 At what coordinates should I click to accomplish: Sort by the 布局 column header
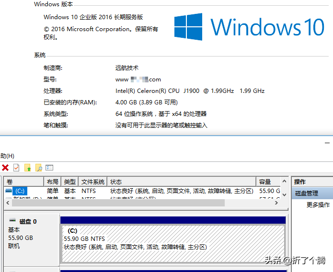[x=52, y=182]
